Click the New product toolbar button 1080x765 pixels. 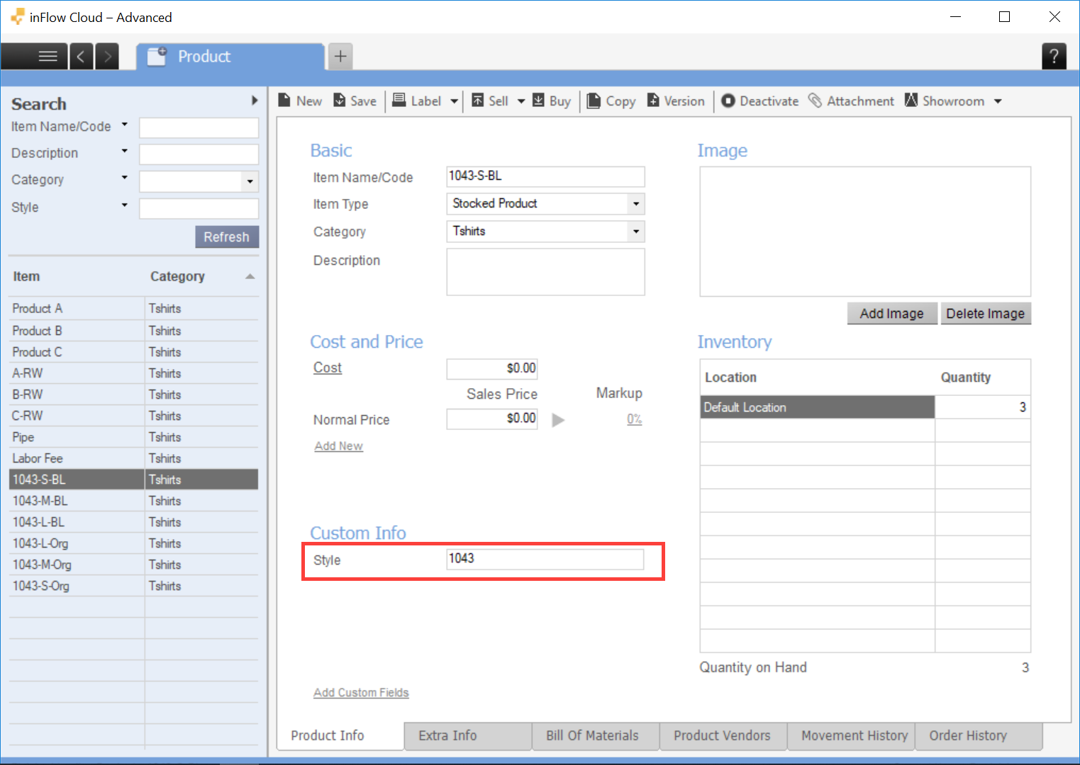click(x=300, y=101)
